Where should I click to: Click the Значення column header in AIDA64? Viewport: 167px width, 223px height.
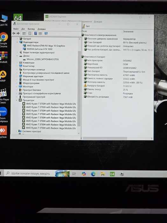pos(128,32)
